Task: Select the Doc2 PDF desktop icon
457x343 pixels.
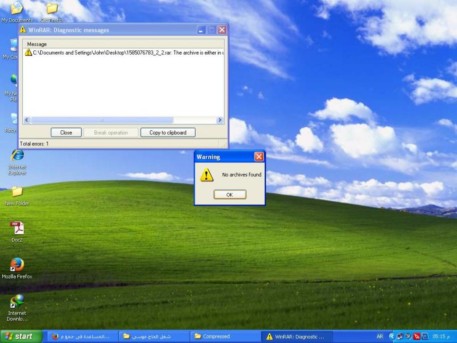Action: point(17,232)
